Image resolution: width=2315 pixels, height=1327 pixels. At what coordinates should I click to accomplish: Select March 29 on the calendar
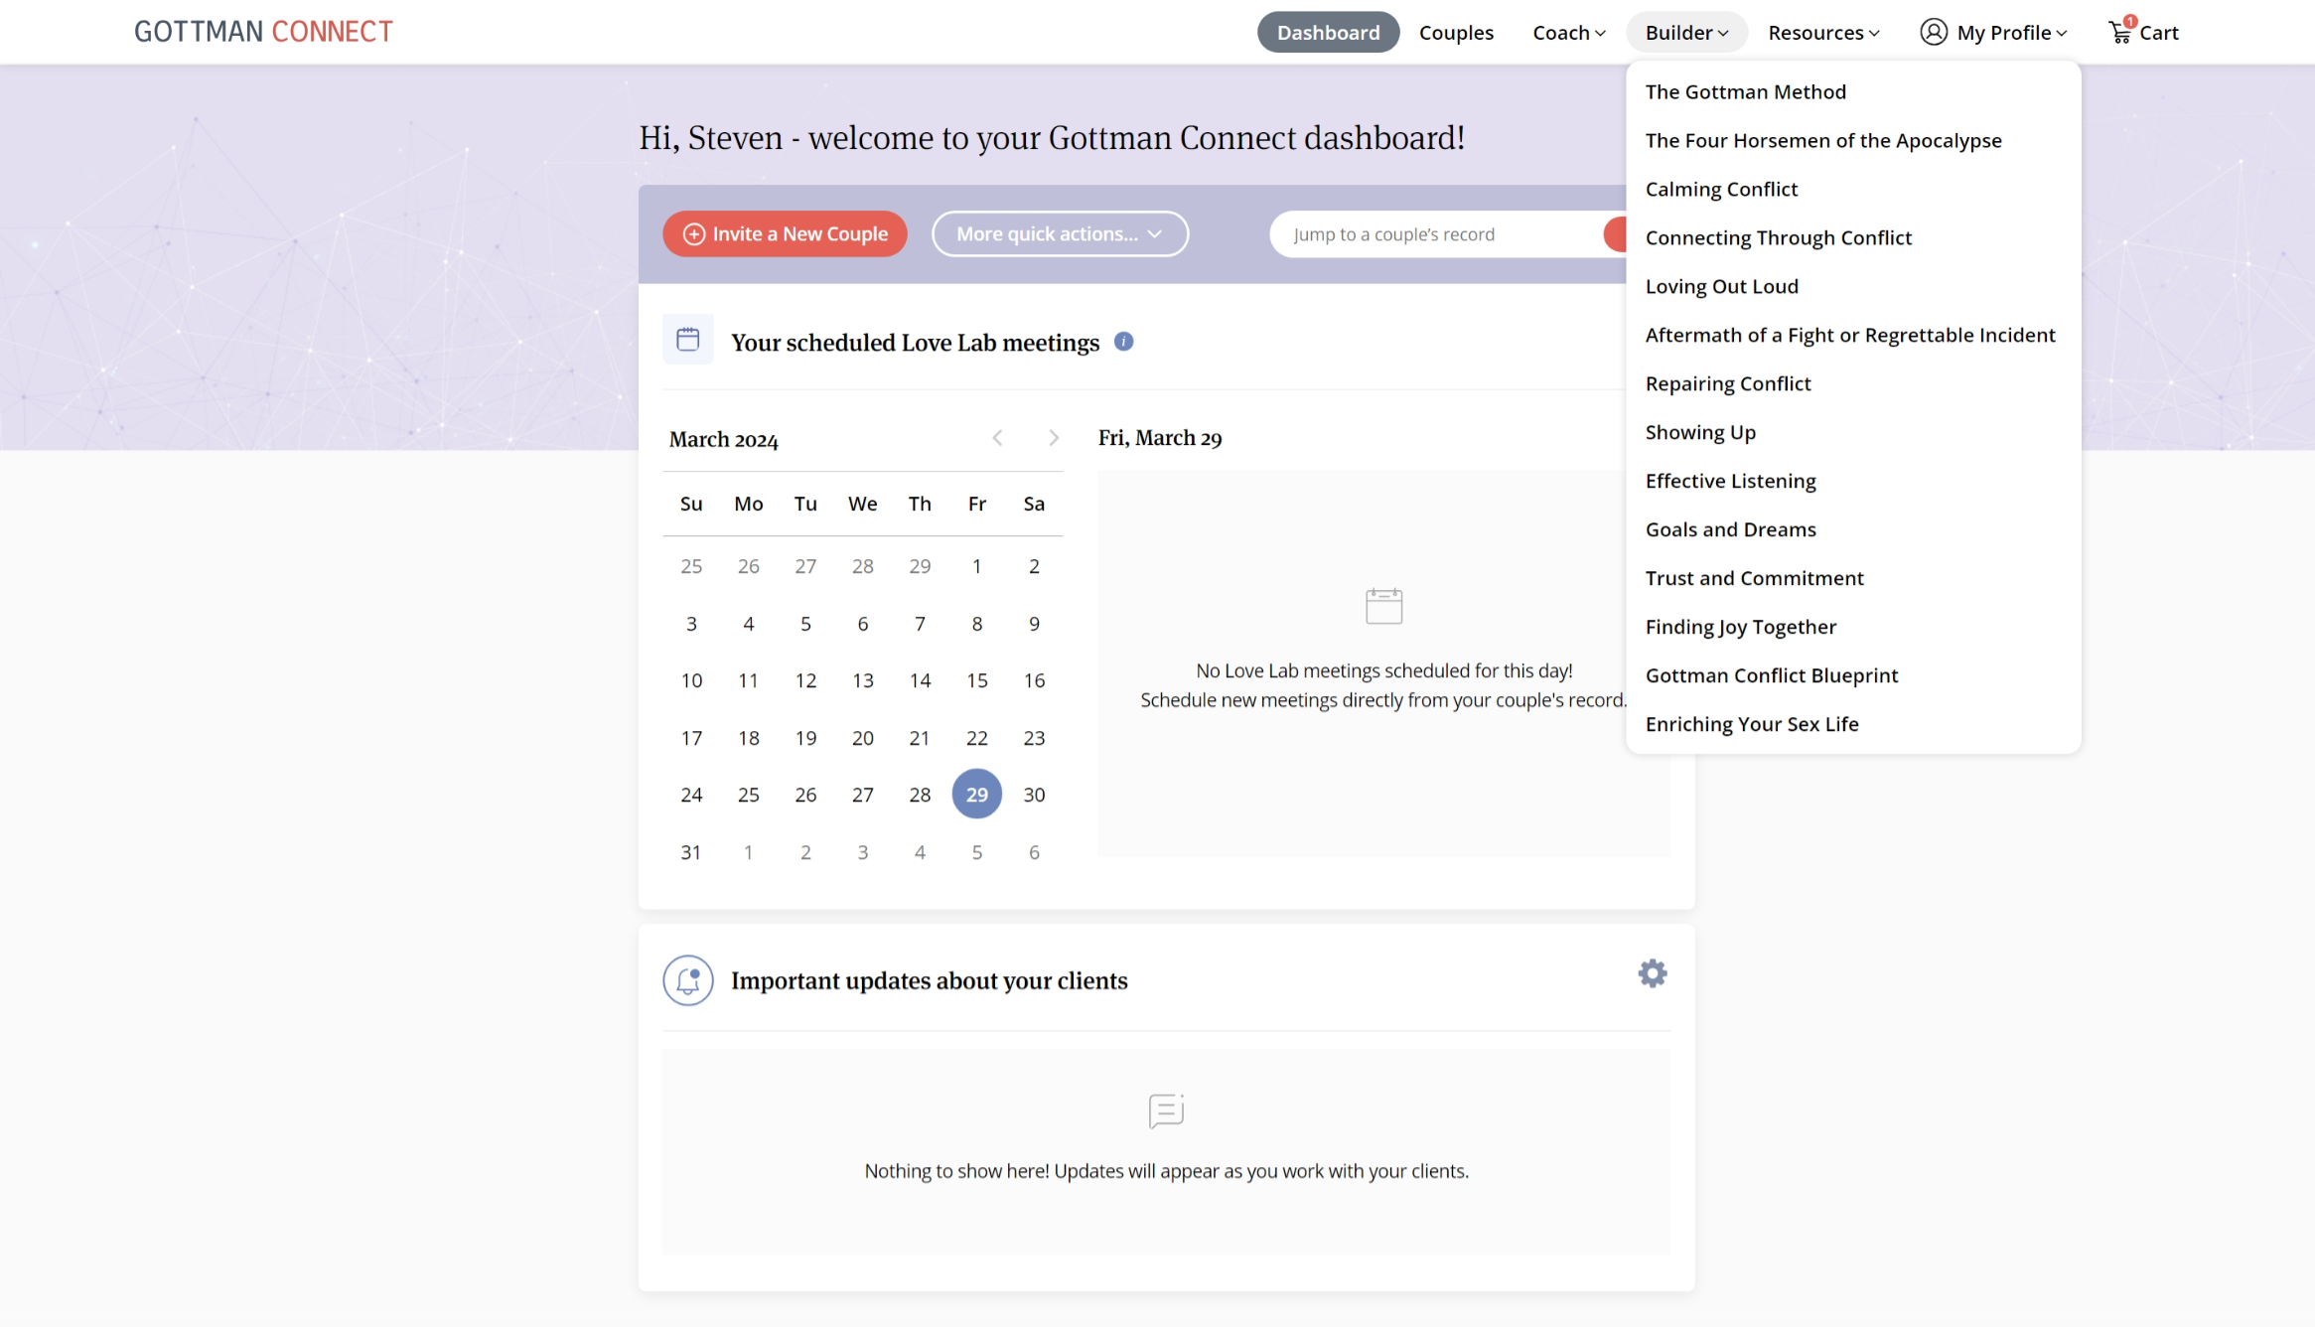pos(976,795)
